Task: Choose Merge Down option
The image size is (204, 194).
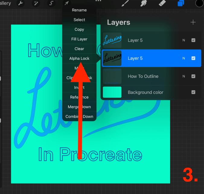Action: tap(79, 107)
